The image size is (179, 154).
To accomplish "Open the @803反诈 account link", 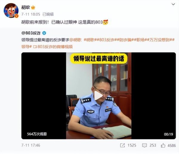I will coord(31,33).
